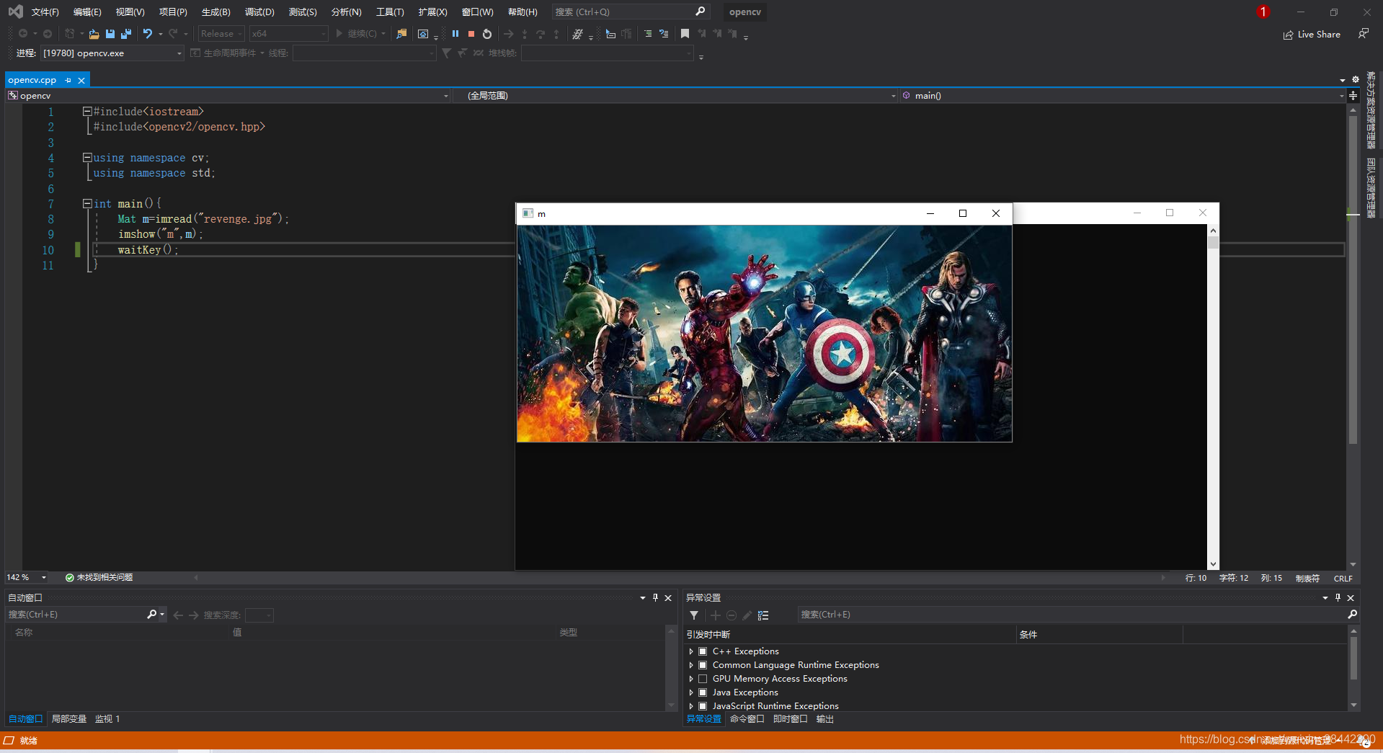The height and width of the screenshot is (753, 1383).
Task: Close the opencv.cpp editor tab
Action: point(81,80)
